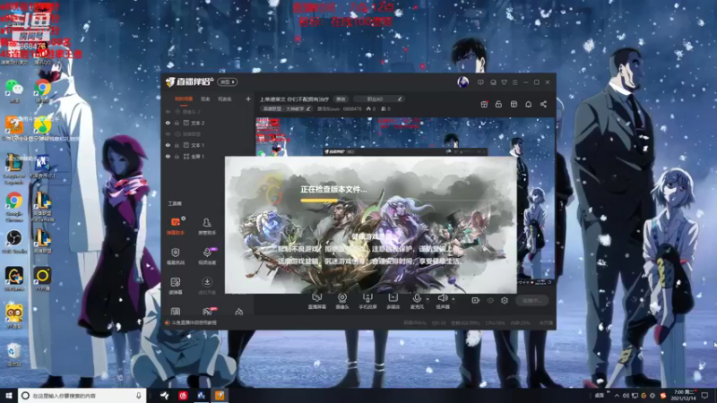Open the read-danmaku tool

coord(176,286)
